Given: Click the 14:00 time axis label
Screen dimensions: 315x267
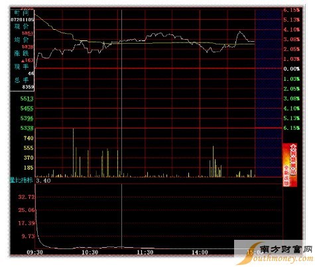Looking at the screenshot, I should coord(200,252).
